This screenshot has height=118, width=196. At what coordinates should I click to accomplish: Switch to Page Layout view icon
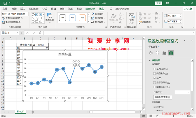[x=151, y=116]
